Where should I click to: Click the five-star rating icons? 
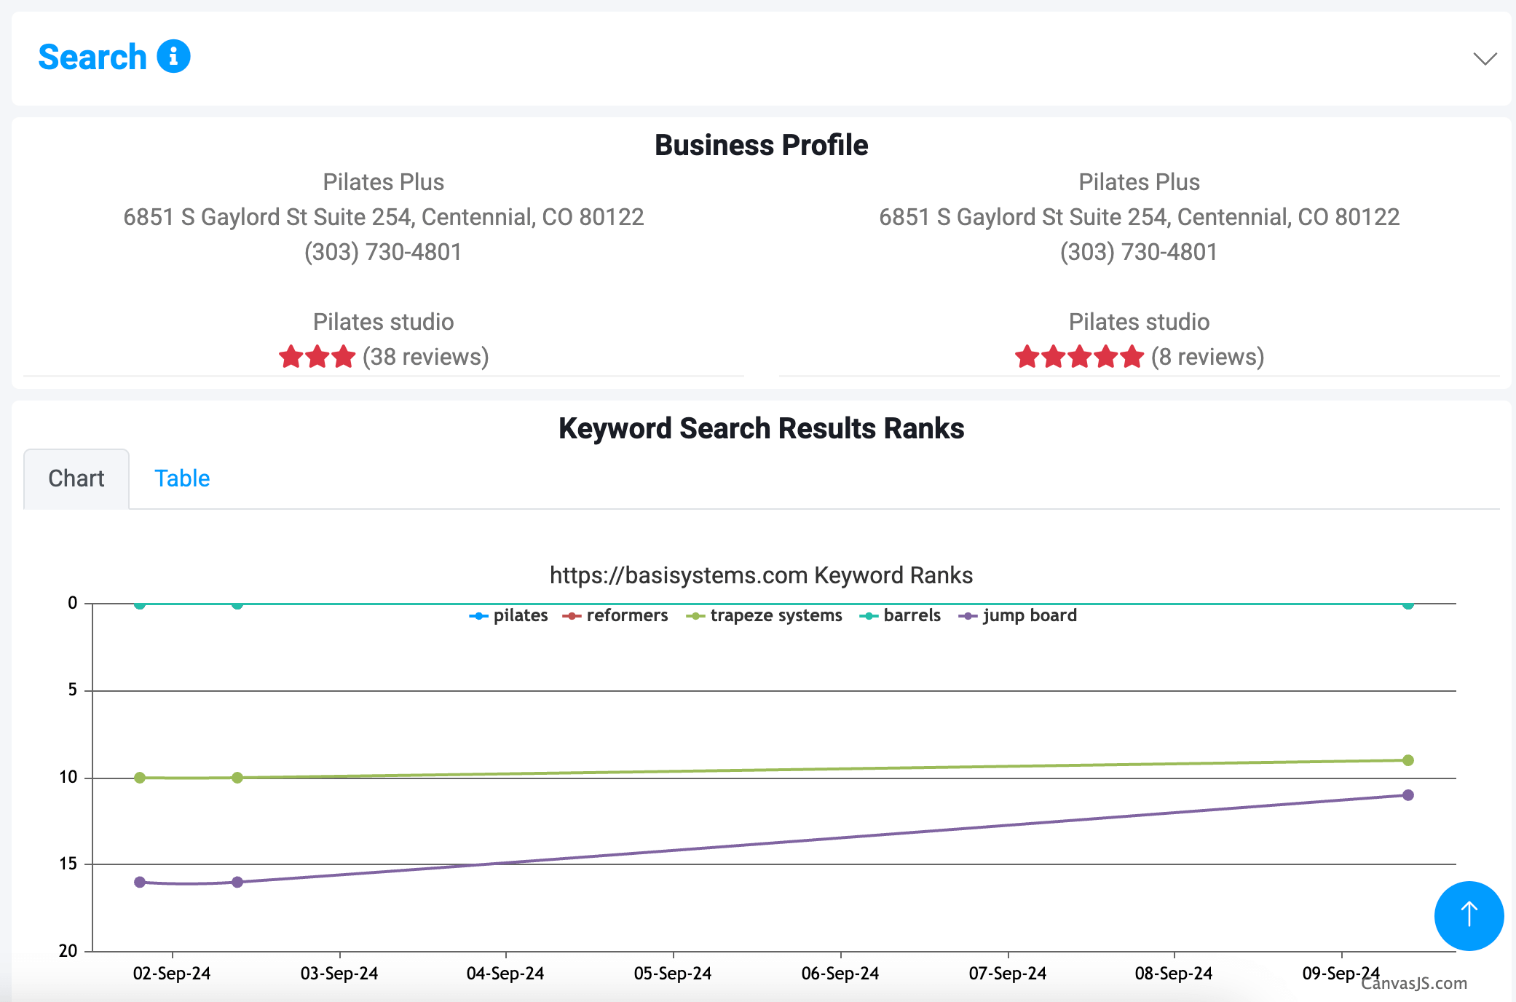coord(1079,357)
